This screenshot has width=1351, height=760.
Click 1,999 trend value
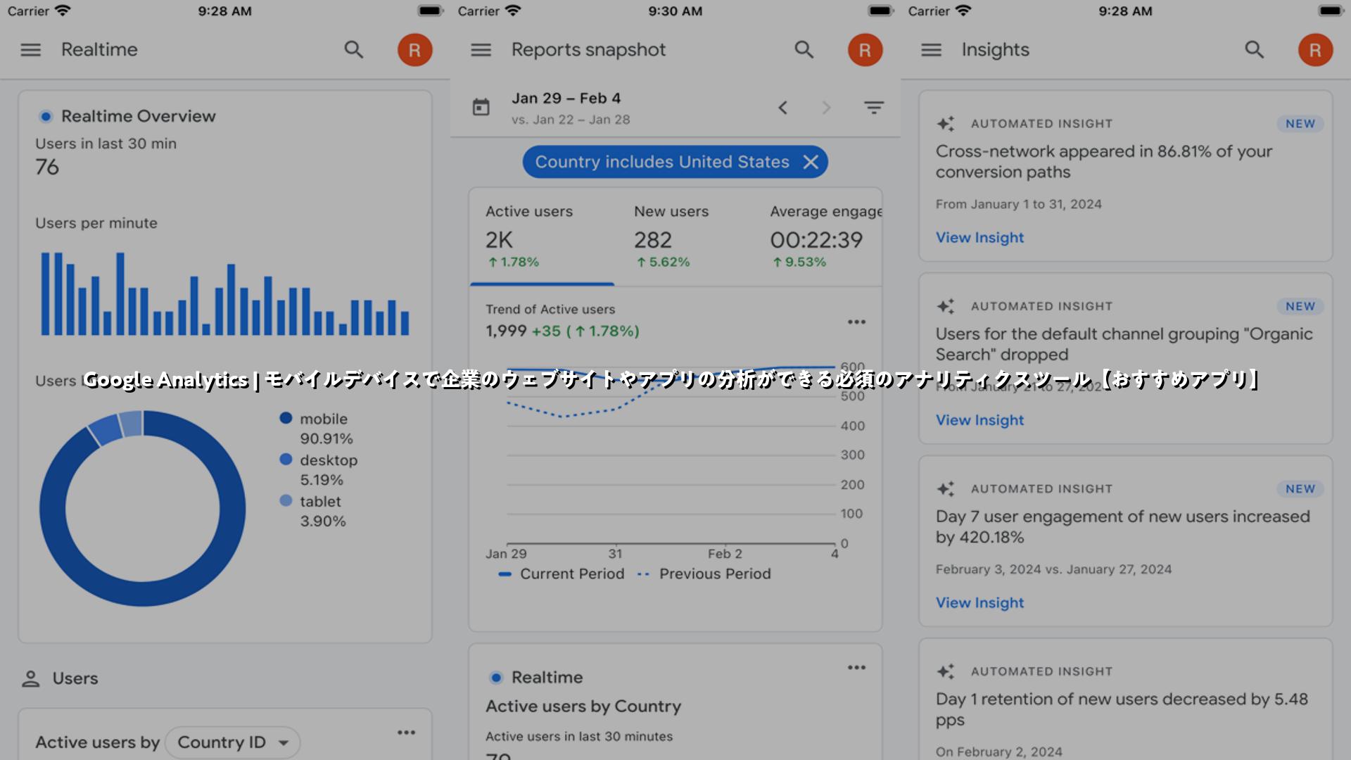pyautogui.click(x=506, y=331)
